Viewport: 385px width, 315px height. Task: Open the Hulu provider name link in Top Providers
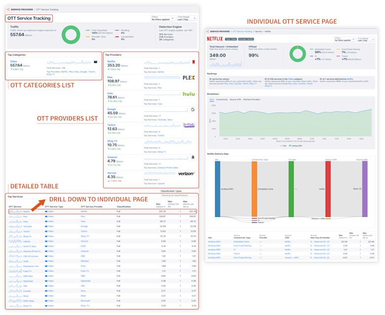[x=110, y=93]
